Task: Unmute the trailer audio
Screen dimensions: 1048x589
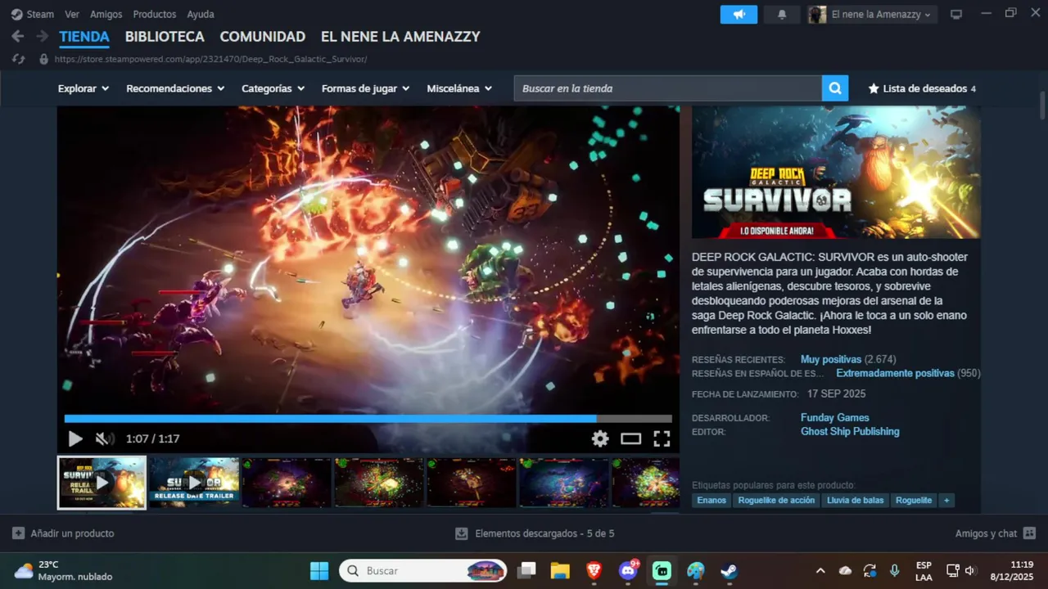Action: coord(104,438)
